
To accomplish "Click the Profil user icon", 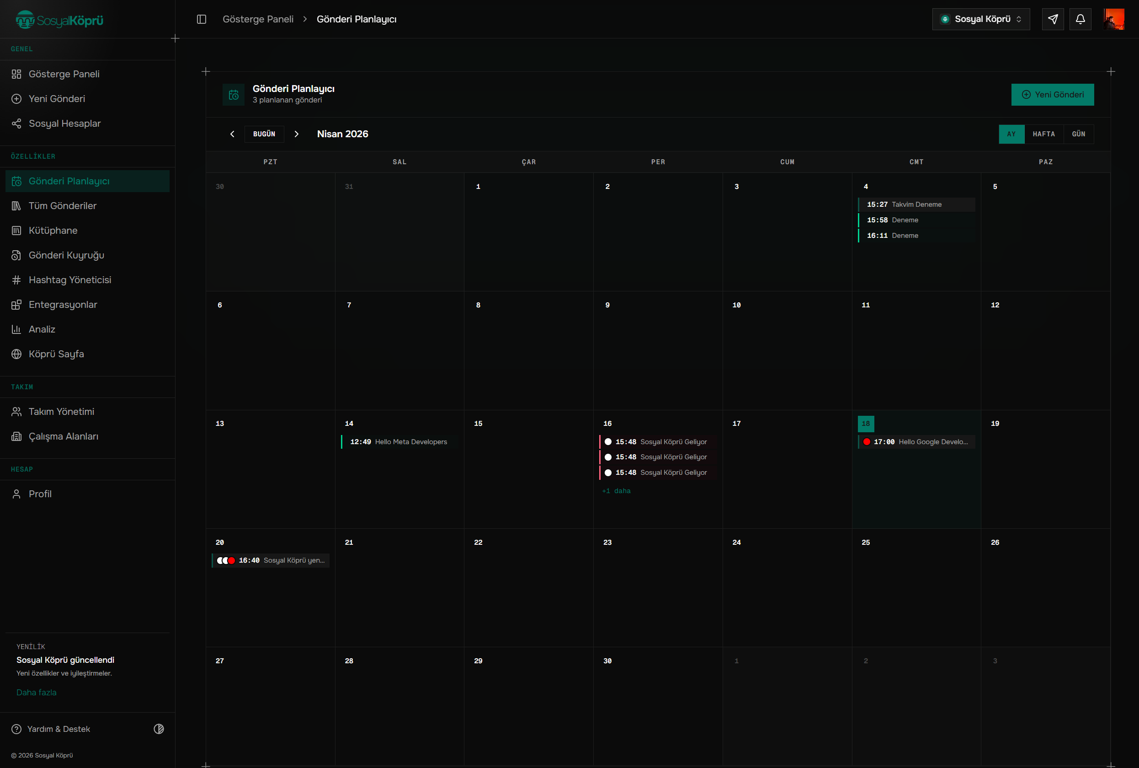I will (16, 494).
